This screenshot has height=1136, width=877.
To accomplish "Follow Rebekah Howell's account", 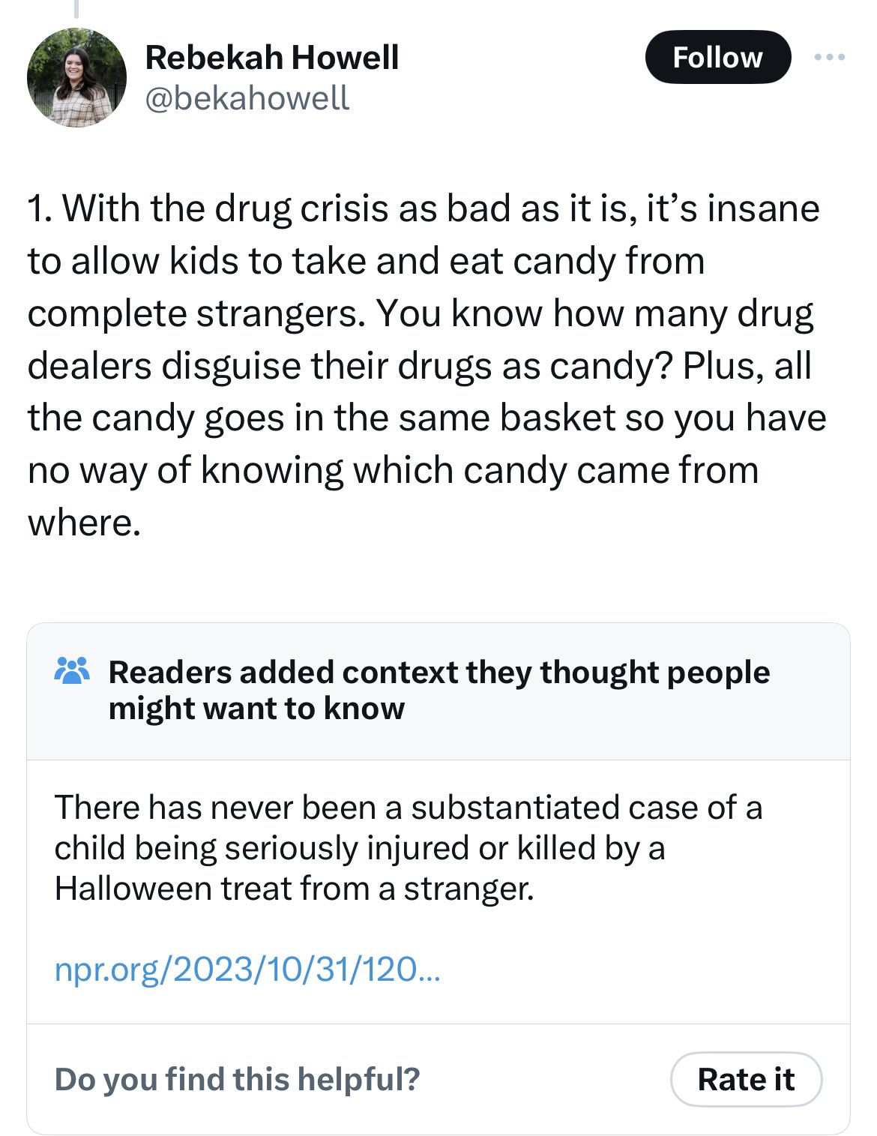I will click(717, 57).
